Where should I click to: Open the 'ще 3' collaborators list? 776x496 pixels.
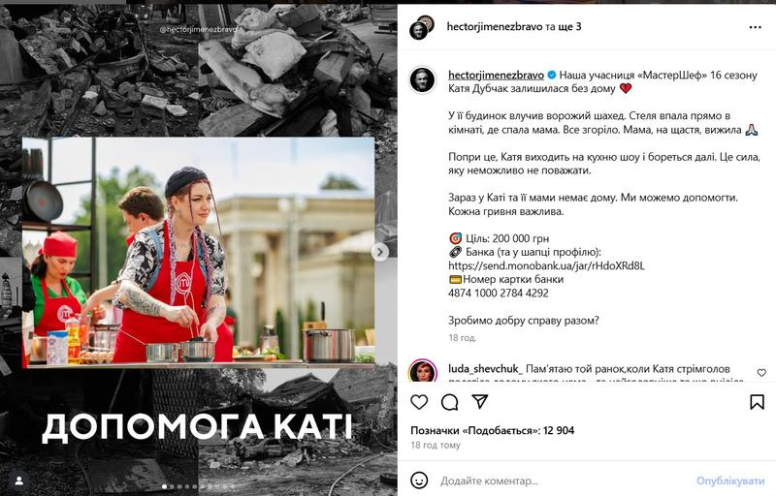569,27
